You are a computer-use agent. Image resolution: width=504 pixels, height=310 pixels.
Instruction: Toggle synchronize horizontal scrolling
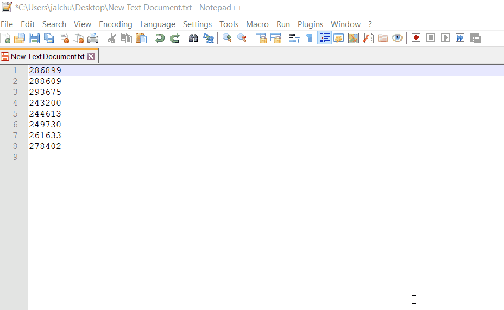tap(275, 38)
